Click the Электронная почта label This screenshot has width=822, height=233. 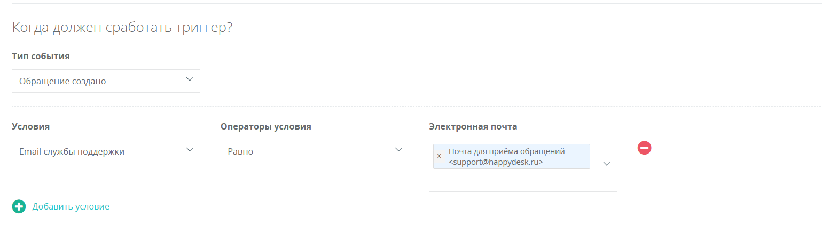pos(473,126)
